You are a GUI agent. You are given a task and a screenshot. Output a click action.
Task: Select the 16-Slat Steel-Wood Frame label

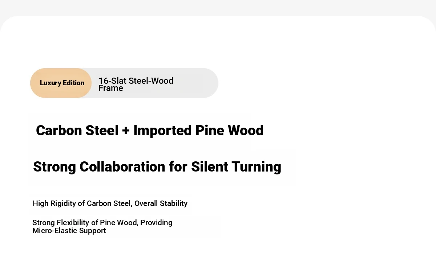coord(136,84)
